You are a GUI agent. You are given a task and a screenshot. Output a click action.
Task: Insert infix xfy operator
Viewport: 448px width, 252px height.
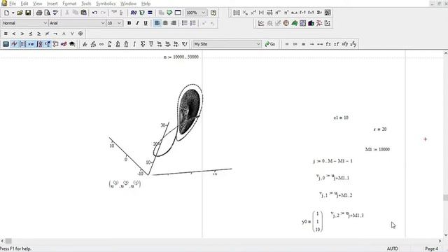pyautogui.click(x=345, y=44)
